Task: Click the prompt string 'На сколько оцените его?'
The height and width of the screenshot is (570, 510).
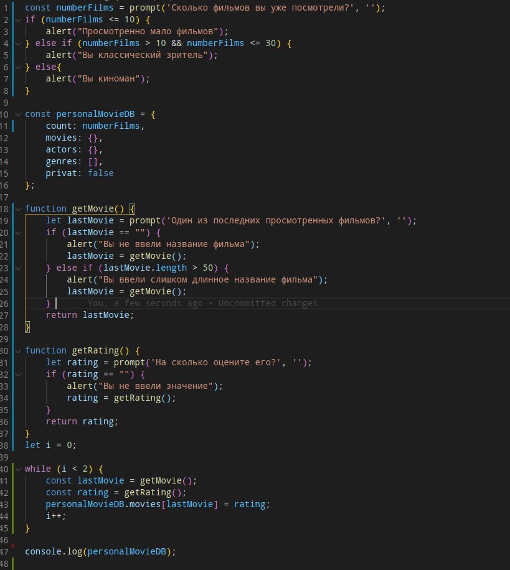Action: (216, 362)
